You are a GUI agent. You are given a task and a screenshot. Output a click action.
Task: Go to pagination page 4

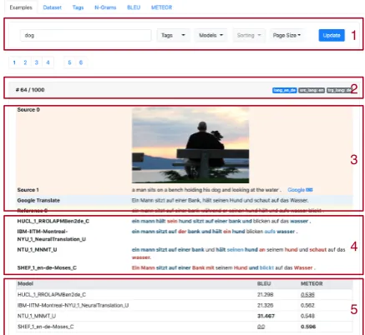pos(48,62)
